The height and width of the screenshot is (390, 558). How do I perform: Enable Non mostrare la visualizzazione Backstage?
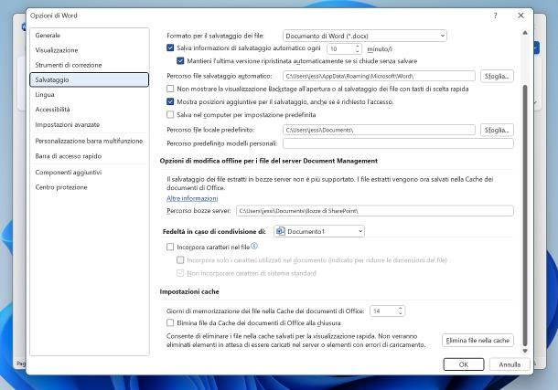(170, 89)
